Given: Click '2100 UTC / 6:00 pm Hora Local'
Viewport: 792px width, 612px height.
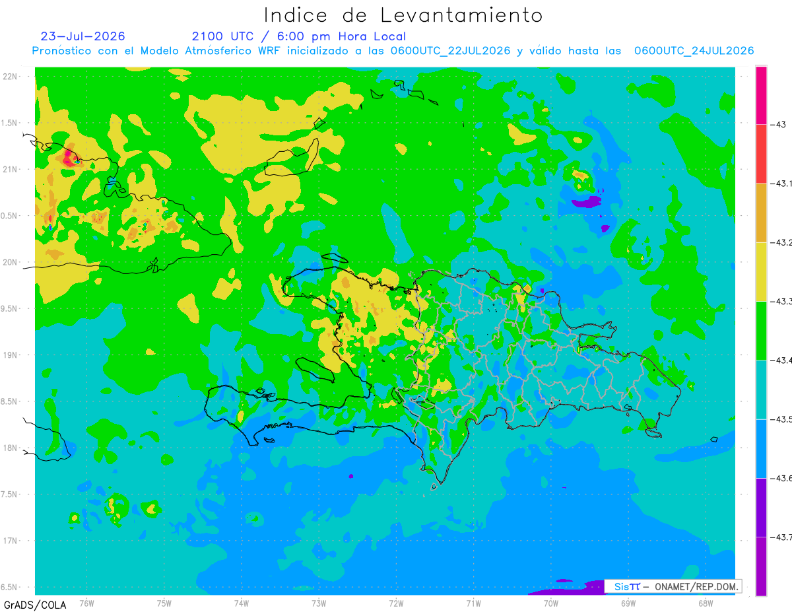Looking at the screenshot, I should [x=299, y=36].
